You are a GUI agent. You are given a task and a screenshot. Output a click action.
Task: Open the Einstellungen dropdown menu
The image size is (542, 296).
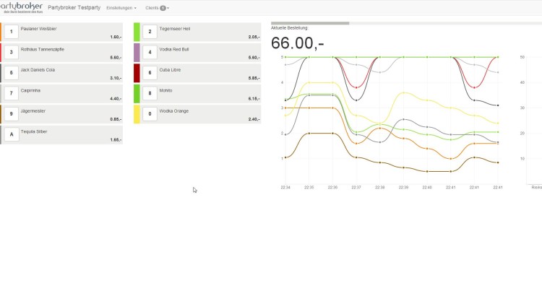click(x=121, y=8)
